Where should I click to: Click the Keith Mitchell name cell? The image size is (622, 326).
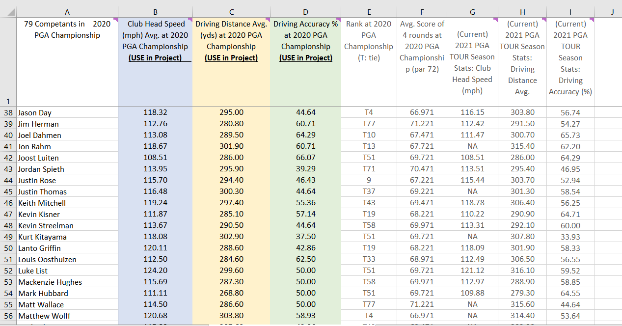click(x=67, y=203)
